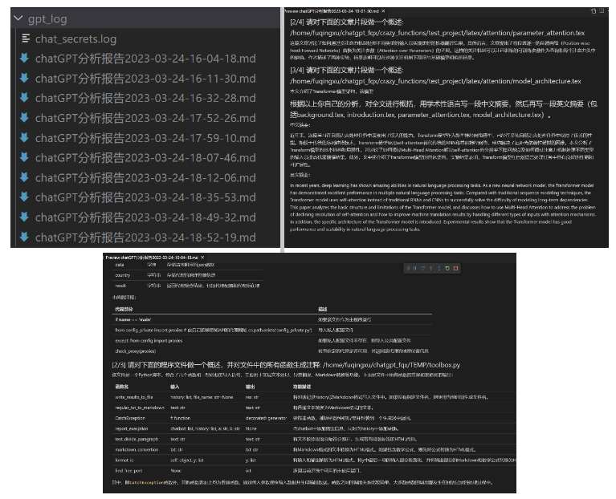Click the debug toolbar drag handle

coord(408,268)
